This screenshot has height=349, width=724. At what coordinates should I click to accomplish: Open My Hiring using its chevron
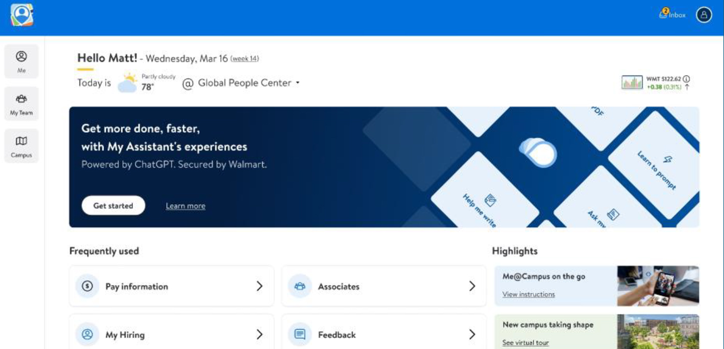259,335
